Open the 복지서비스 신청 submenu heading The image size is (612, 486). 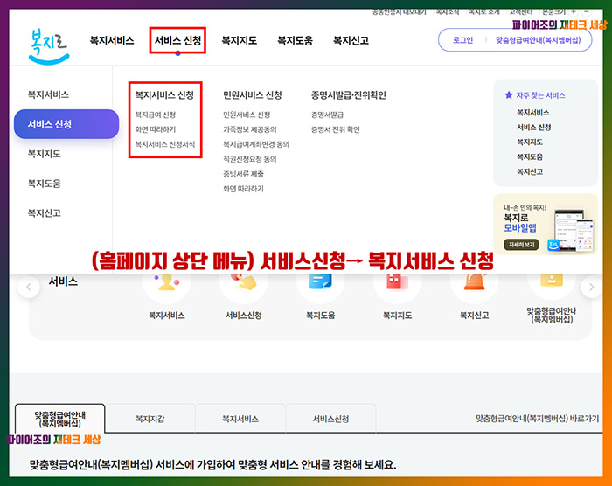coord(164,95)
